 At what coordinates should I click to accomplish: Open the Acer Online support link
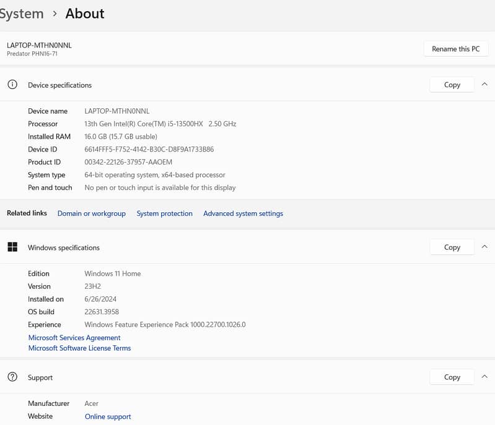(x=108, y=417)
